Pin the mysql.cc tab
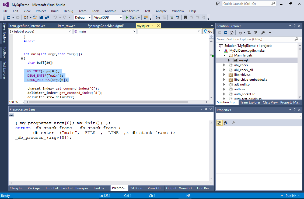The height and width of the screenshot is (199, 304). coord(153,26)
